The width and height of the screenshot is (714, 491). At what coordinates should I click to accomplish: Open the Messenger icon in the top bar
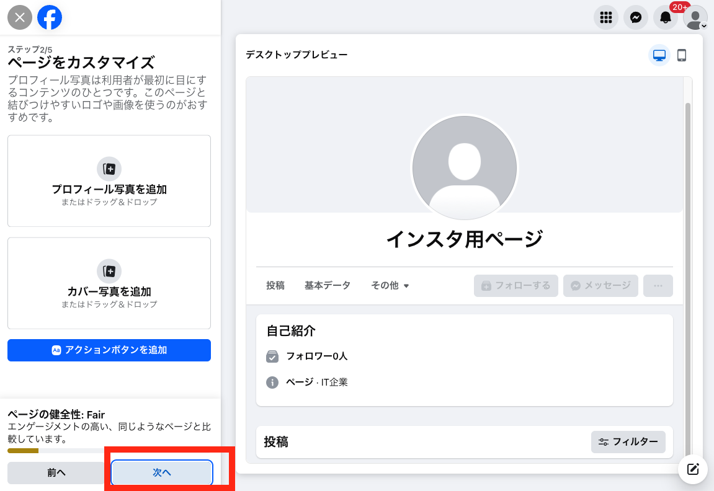[635, 17]
